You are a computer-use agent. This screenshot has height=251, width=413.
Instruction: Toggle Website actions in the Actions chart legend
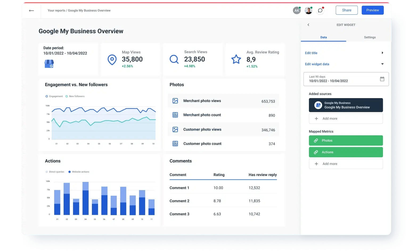point(79,171)
